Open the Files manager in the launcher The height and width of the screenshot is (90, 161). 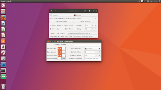point(3,11)
